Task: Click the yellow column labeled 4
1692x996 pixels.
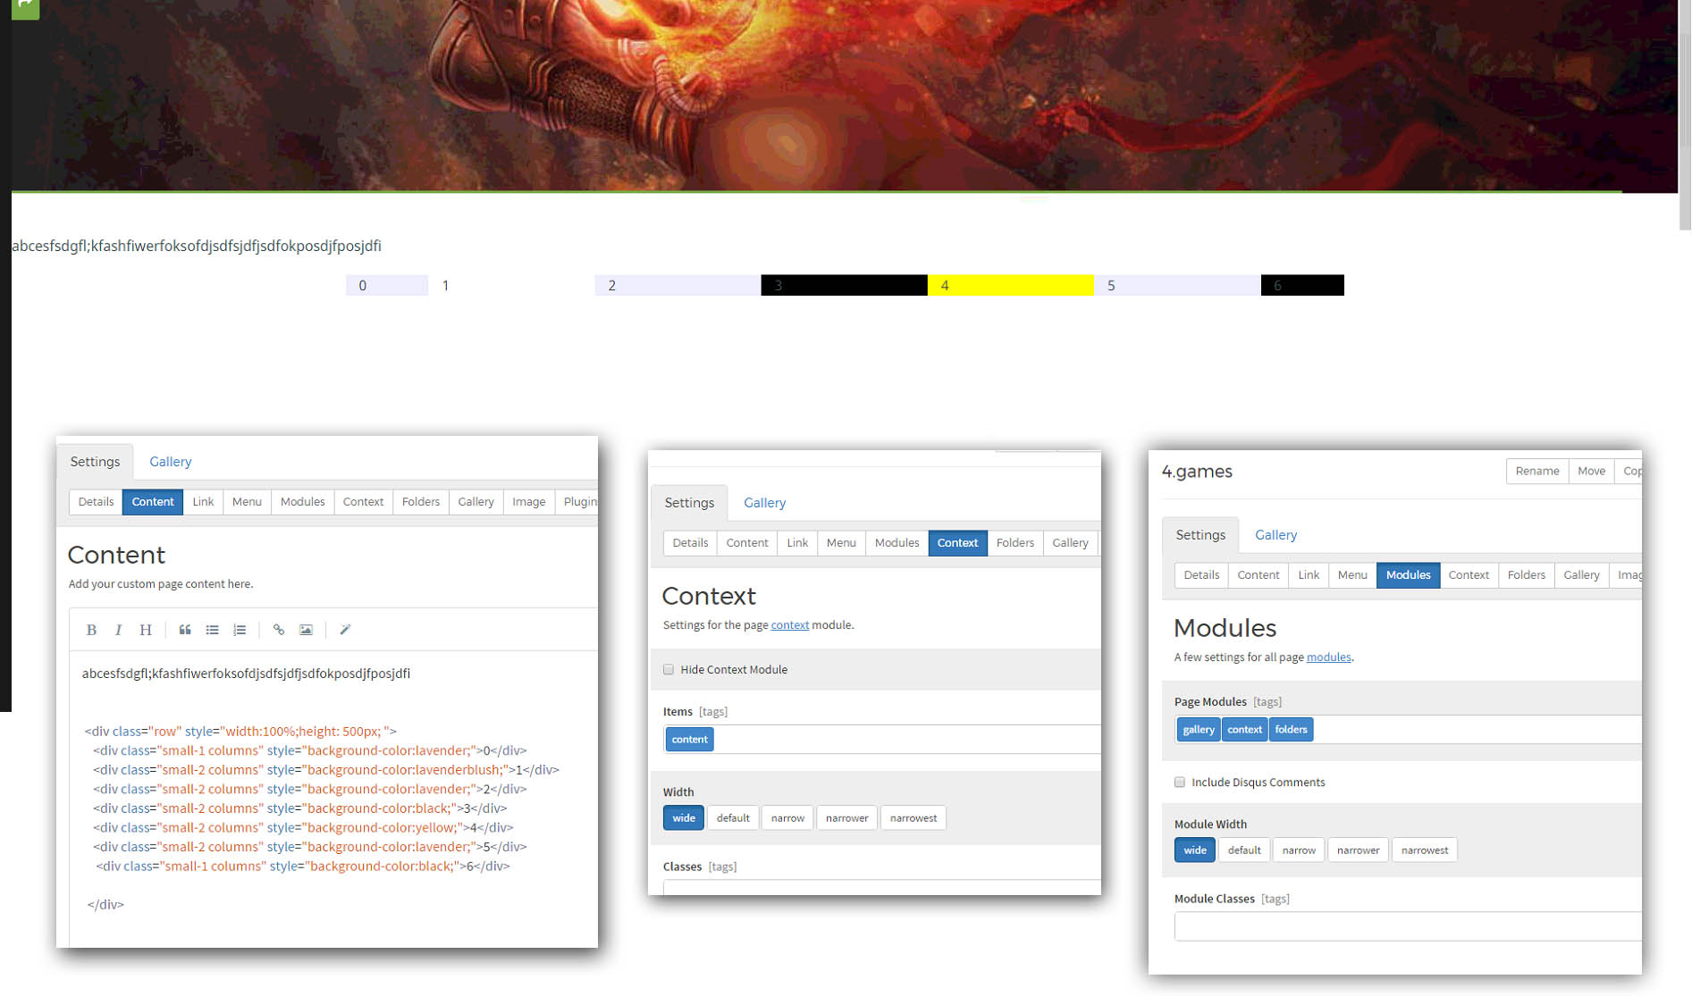Action: [1010, 286]
